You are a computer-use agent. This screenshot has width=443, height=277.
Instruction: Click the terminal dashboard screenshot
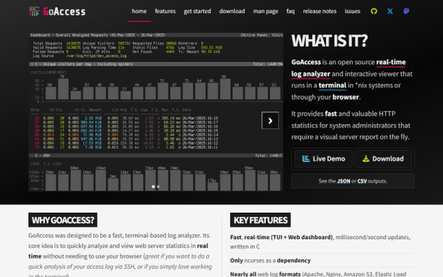pos(156,112)
